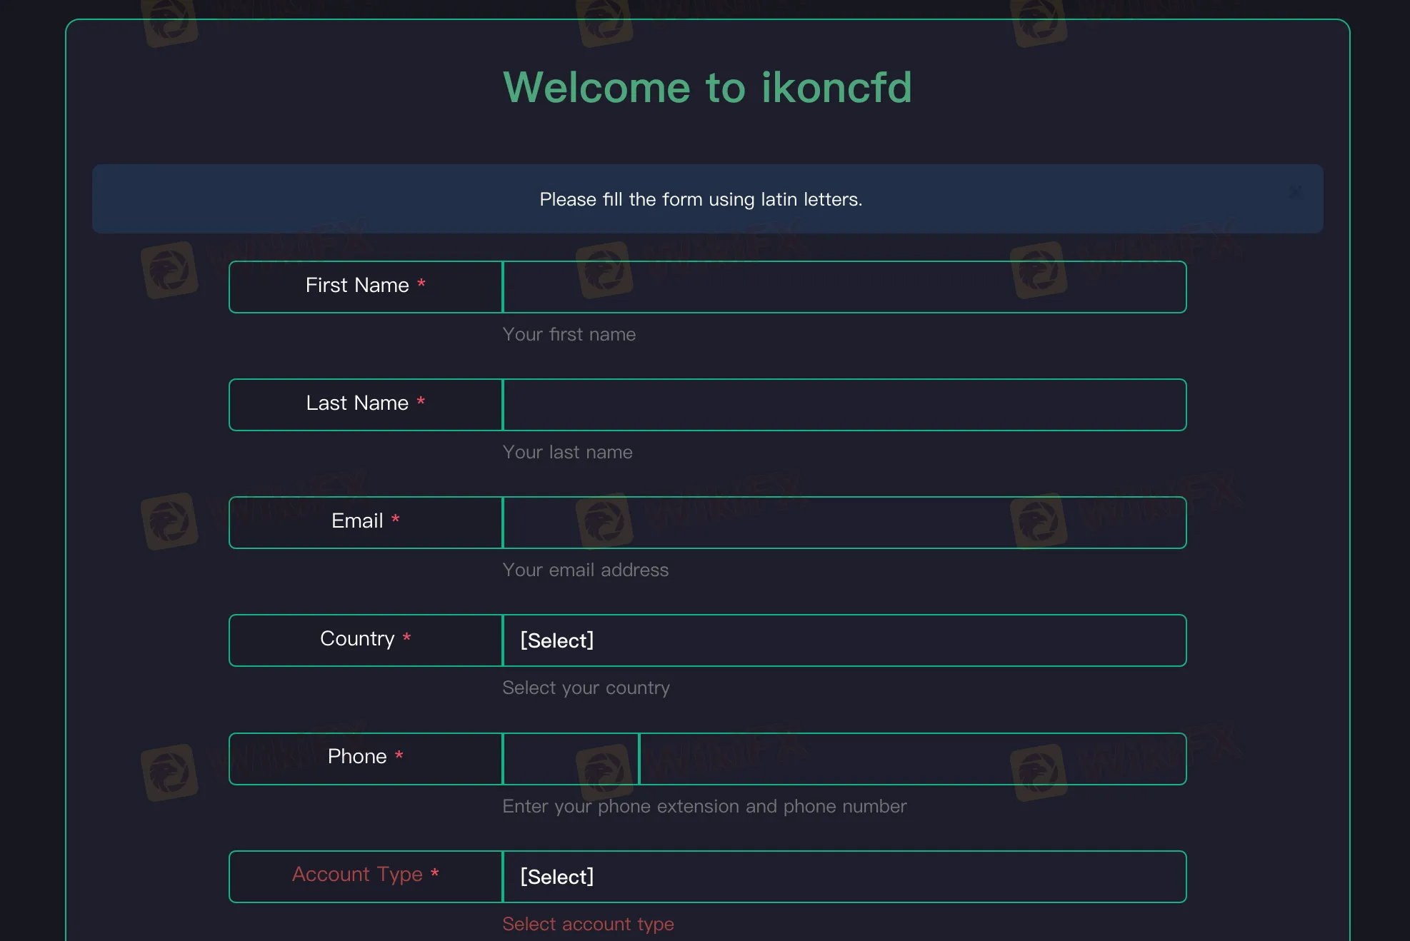This screenshot has width=1410, height=941.
Task: Click the Welcome to ikoncfd heading
Action: tap(707, 87)
